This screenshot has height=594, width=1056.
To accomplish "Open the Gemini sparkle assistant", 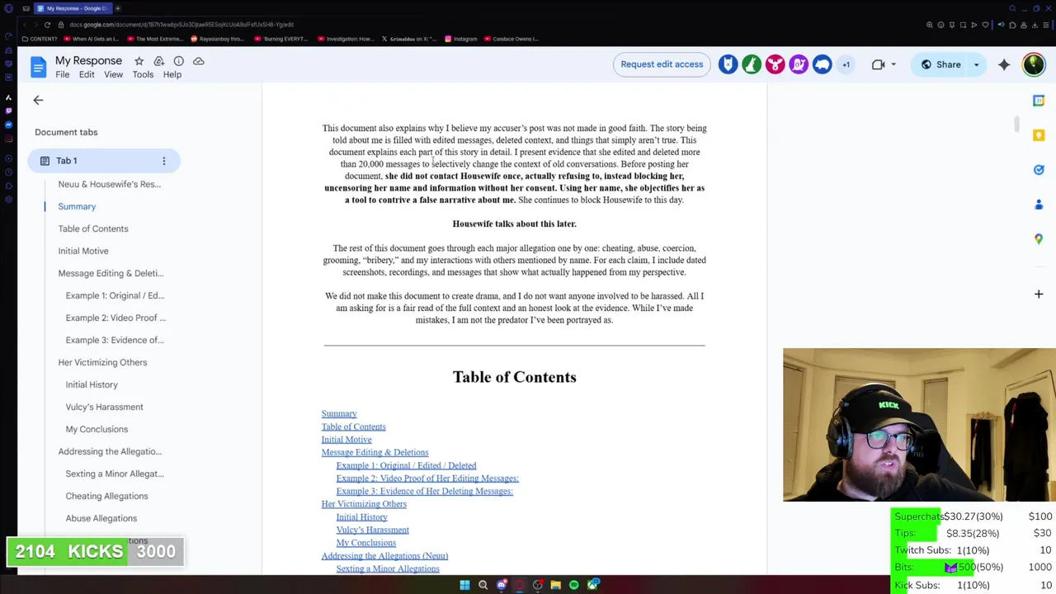I will (1004, 64).
